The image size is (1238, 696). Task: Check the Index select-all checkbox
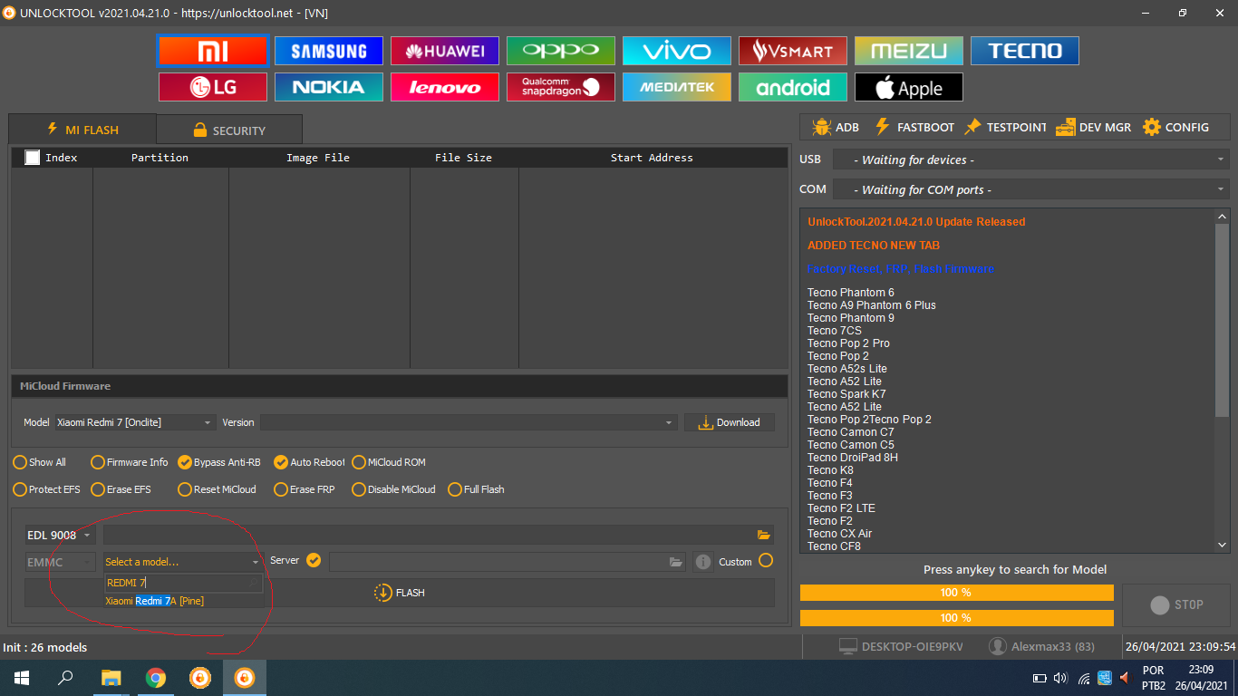pyautogui.click(x=33, y=158)
